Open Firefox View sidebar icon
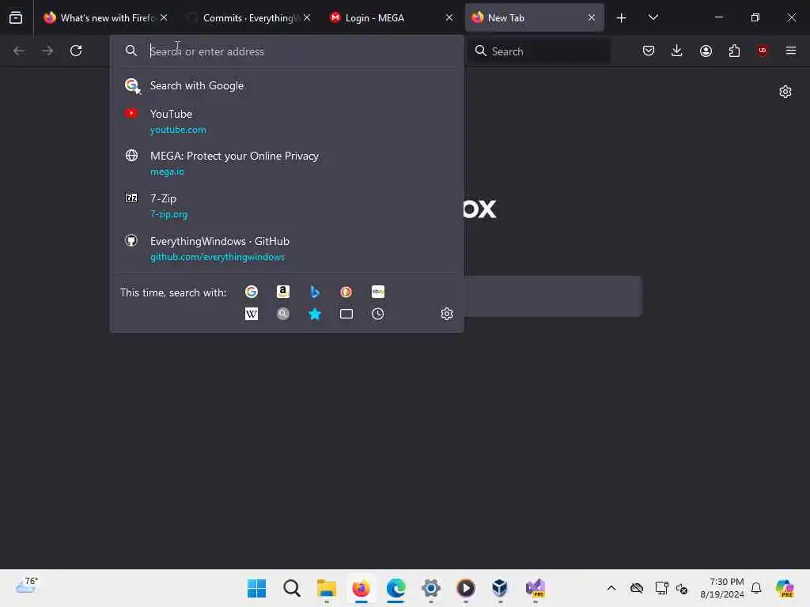This screenshot has width=810, height=607. [x=16, y=17]
